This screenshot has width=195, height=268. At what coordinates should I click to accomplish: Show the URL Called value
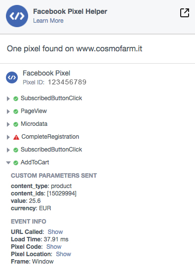pos(55,232)
